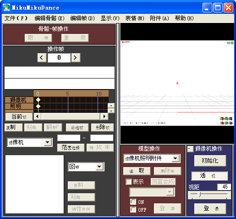Image resolution: width=236 pixels, height=219 pixels.
Task: Click the timeline scrollbar right arrow
Action: [104, 117]
